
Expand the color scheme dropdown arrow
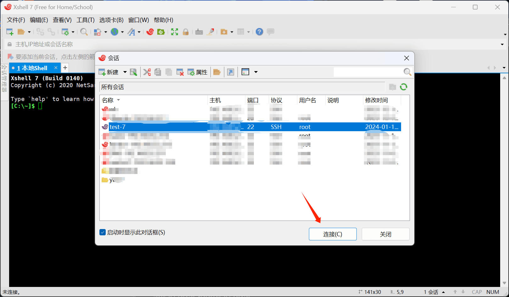[106, 32]
